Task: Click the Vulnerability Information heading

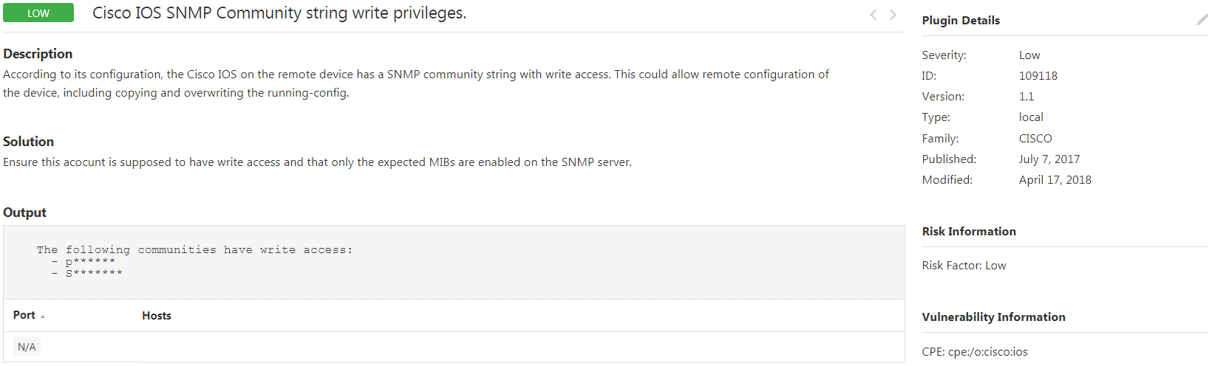Action: [993, 317]
